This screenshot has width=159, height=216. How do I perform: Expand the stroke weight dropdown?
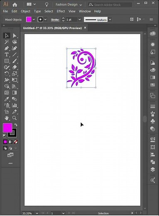click(x=80, y=20)
